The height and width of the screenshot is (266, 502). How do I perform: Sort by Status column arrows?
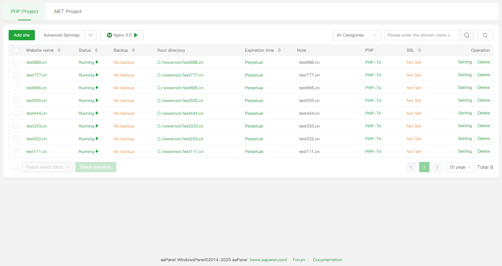tap(96, 50)
